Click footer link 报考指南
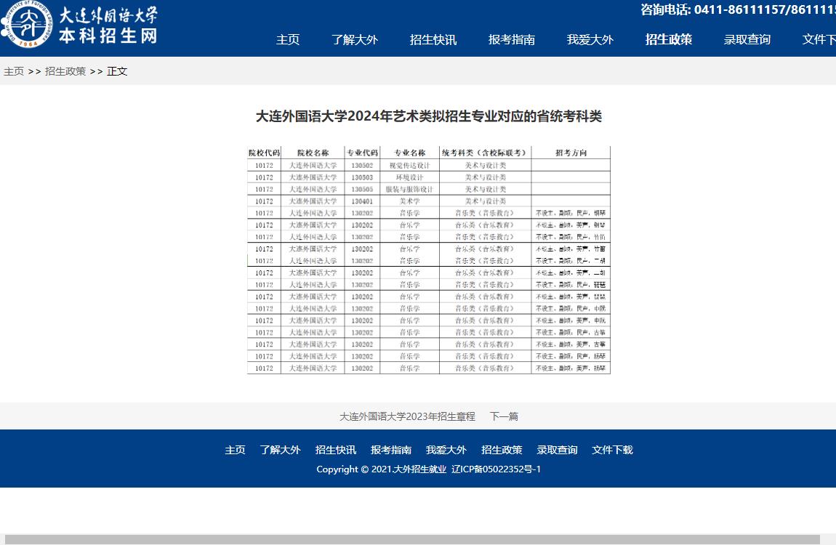836x545 pixels. (391, 450)
